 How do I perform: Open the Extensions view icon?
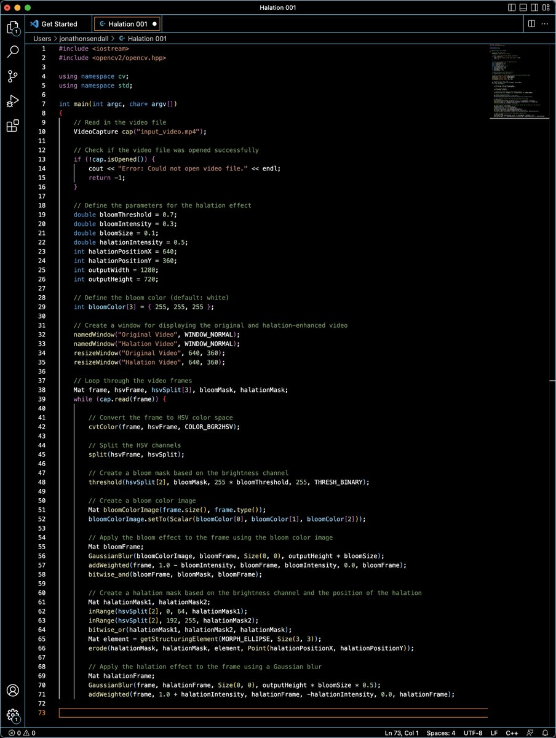pos(12,126)
